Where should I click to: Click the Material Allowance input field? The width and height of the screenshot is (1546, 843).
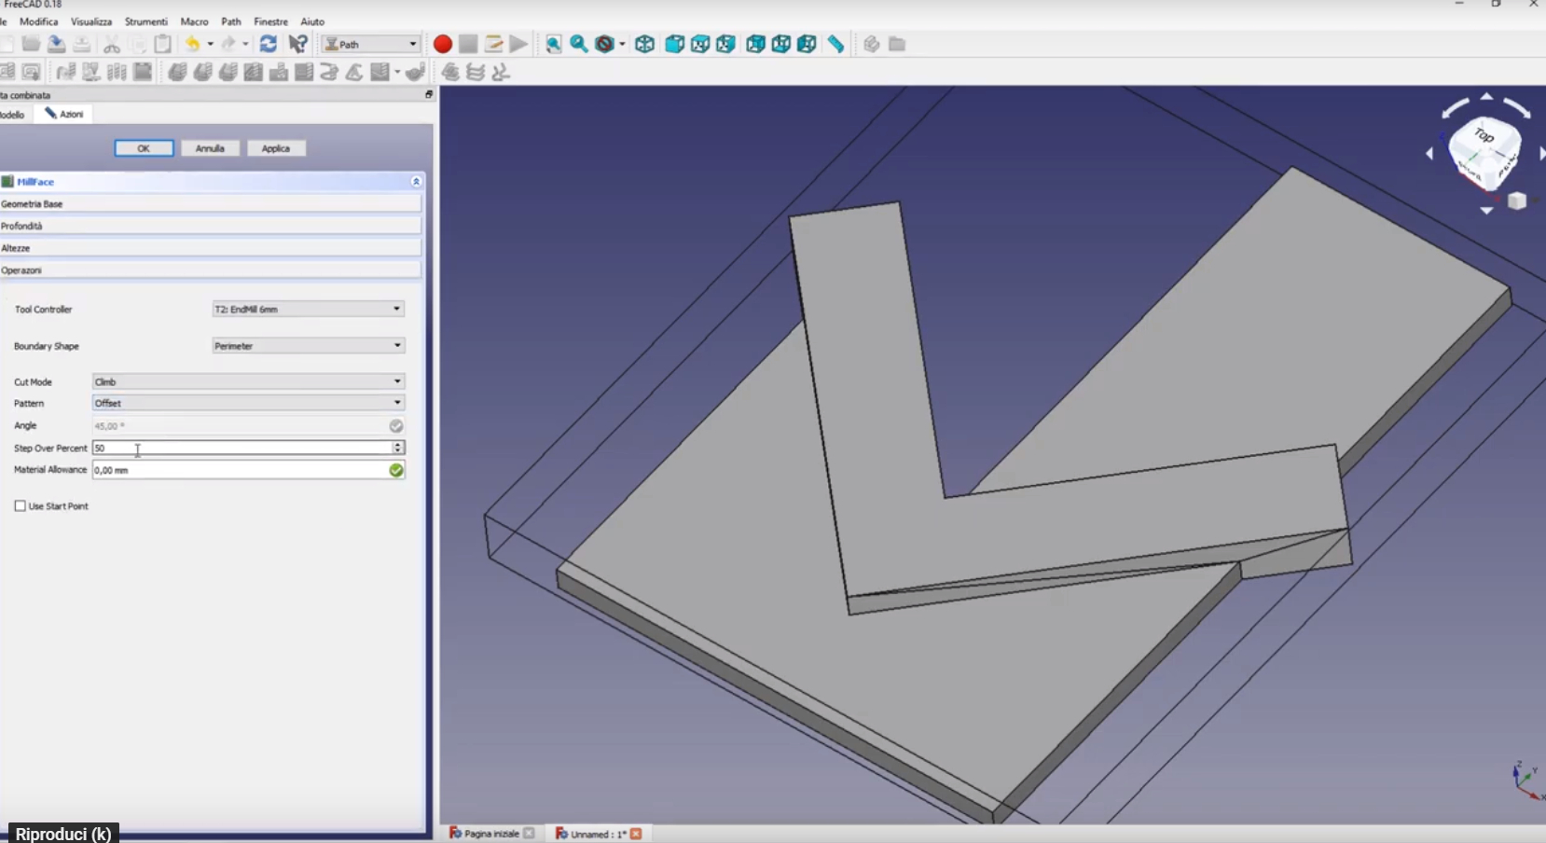[241, 470]
